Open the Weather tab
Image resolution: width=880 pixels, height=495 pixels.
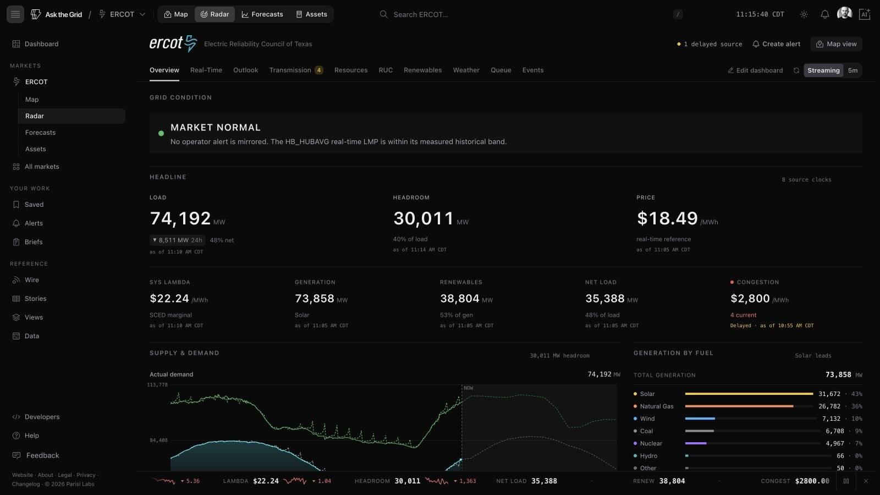click(466, 70)
